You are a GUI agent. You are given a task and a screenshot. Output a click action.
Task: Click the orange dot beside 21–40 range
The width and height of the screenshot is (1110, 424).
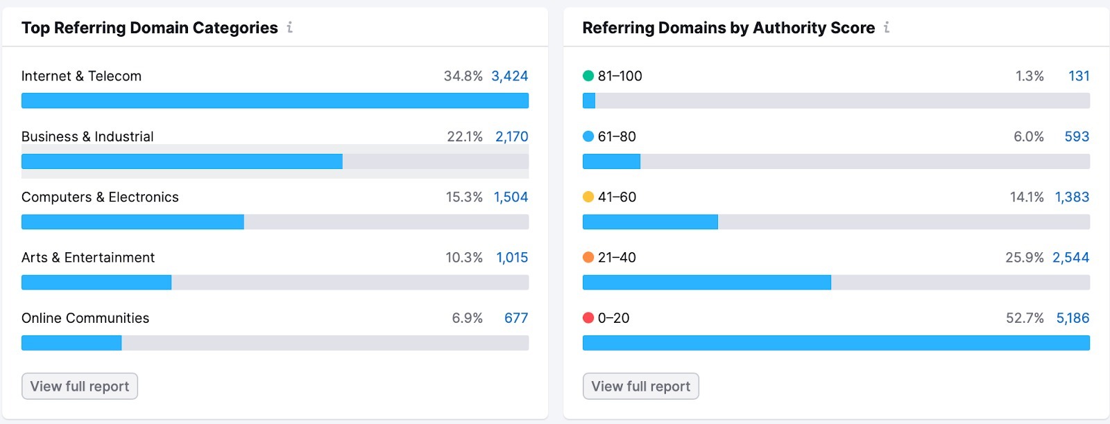point(589,257)
